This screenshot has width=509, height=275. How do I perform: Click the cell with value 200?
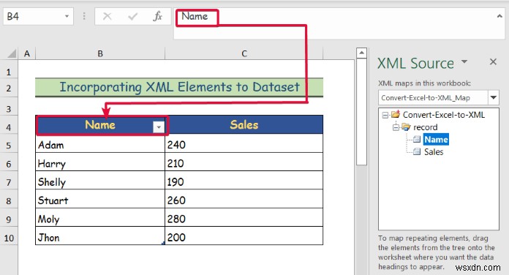(244, 236)
